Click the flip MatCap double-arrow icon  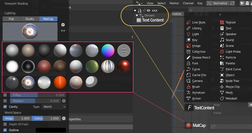[63, 31]
